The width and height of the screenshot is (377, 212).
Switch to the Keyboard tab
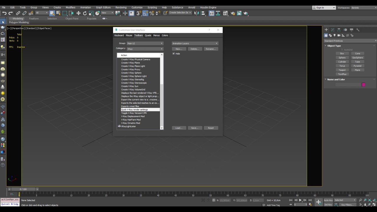coord(119,35)
